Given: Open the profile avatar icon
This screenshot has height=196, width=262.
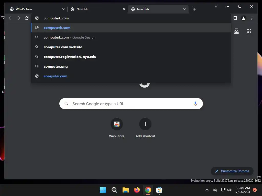Looking at the screenshot, I should point(244,18).
